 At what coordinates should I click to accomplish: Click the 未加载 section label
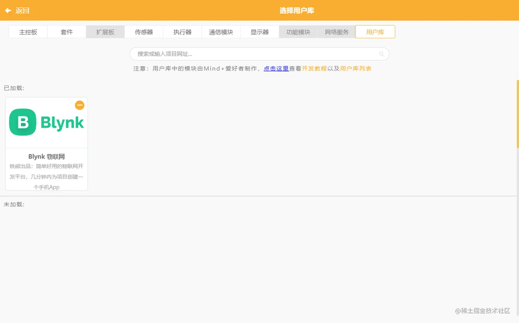14,204
